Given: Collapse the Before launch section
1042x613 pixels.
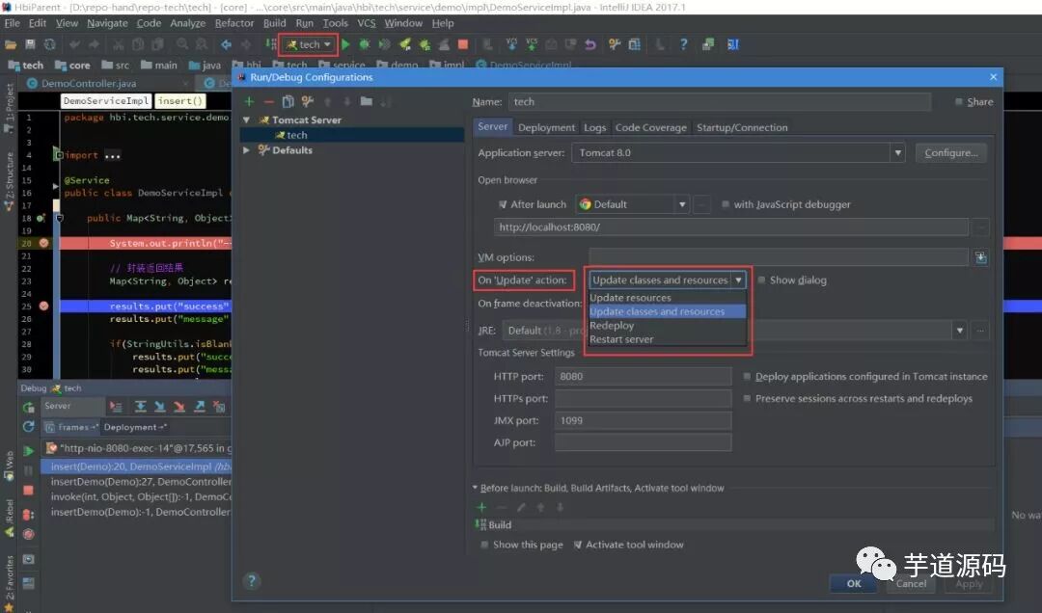Looking at the screenshot, I should point(475,488).
